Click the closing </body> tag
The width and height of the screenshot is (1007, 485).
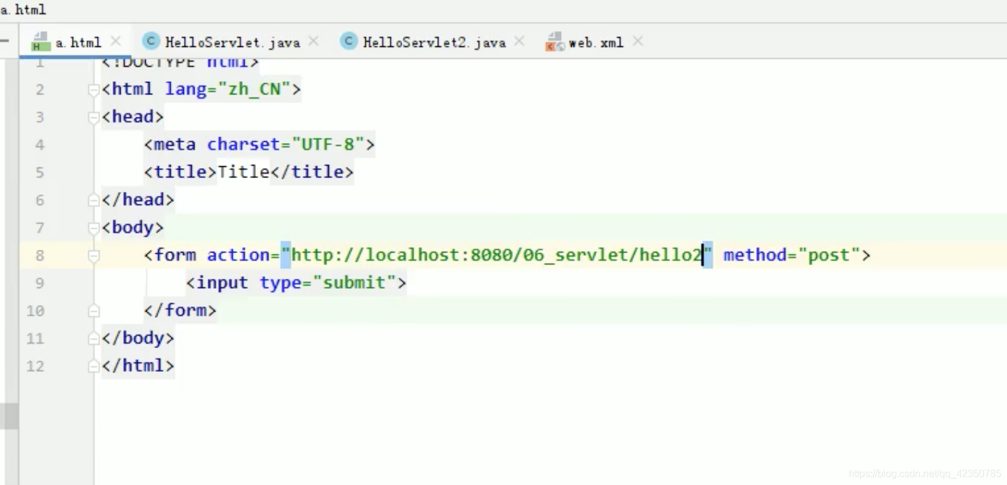click(138, 337)
